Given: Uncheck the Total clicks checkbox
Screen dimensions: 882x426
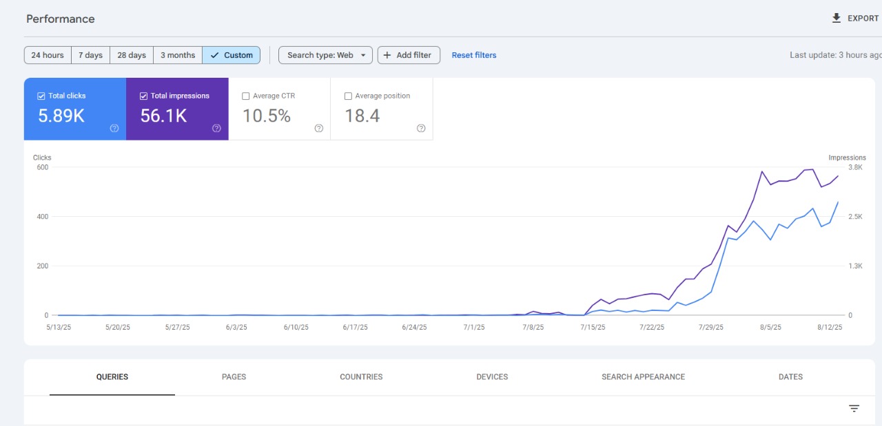Looking at the screenshot, I should pyautogui.click(x=41, y=96).
